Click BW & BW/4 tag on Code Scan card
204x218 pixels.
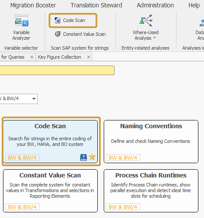(x=22, y=158)
